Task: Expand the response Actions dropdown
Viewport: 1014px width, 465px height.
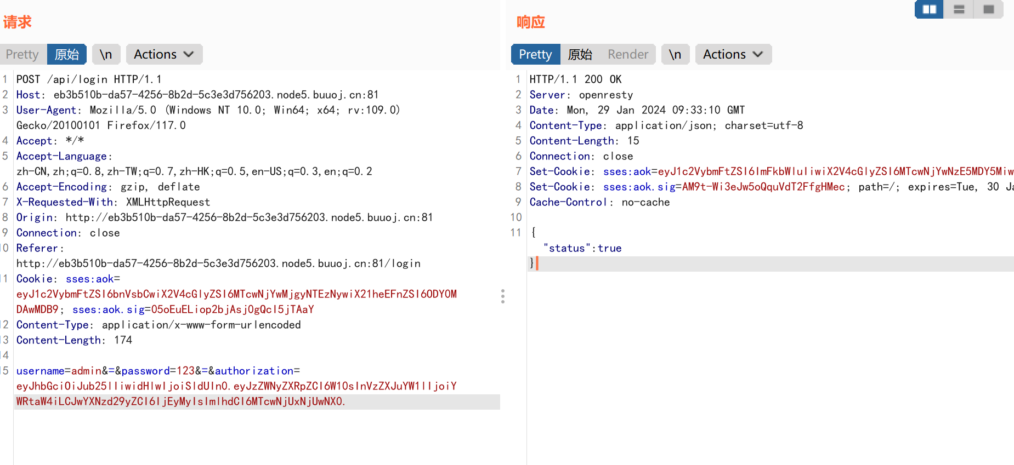Action: click(733, 54)
